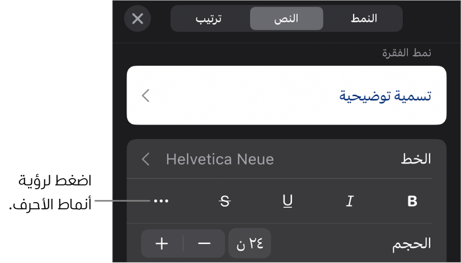The width and height of the screenshot is (461, 263).
Task: Click chevron in paragraph style box
Action: pos(146,95)
